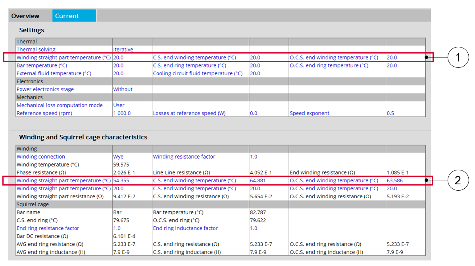The image size is (475, 266).
Task: Select the Wye winding connection value
Action: pyautogui.click(x=118, y=157)
